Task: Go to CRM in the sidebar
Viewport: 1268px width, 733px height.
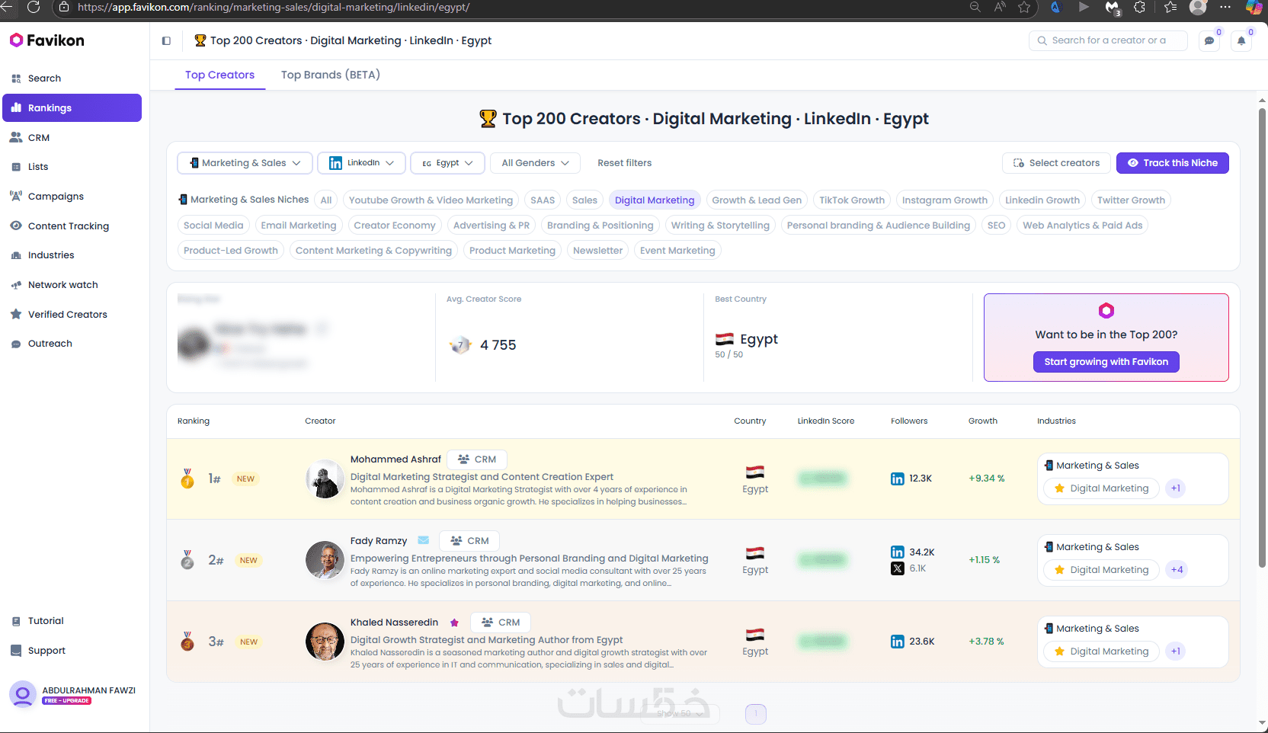Action: point(72,138)
